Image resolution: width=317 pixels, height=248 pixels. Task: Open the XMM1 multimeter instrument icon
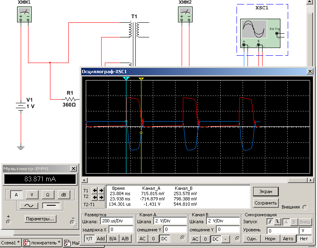[25, 15]
